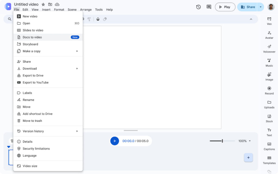Select Export to YouTube

click(x=48, y=82)
